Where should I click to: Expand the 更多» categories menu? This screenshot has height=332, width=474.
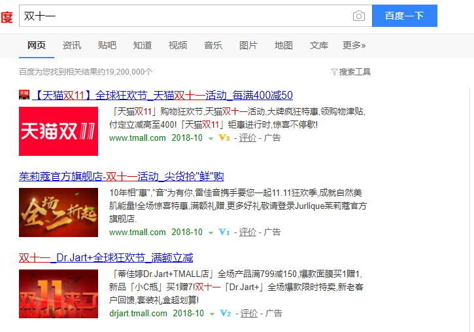(354, 45)
